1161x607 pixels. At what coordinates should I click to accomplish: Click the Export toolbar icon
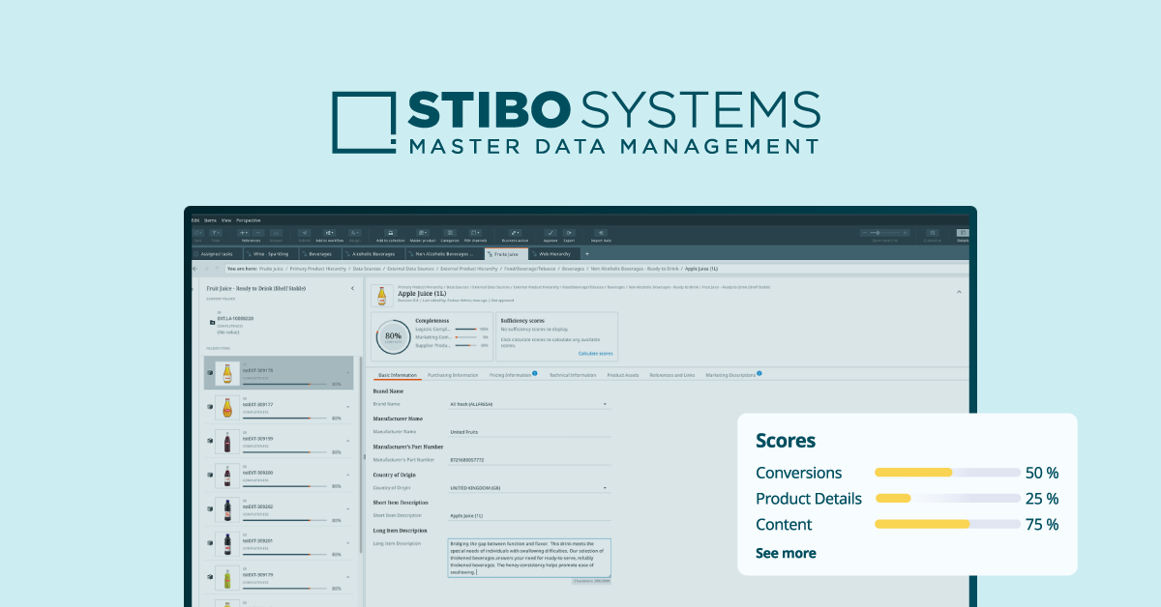click(569, 233)
